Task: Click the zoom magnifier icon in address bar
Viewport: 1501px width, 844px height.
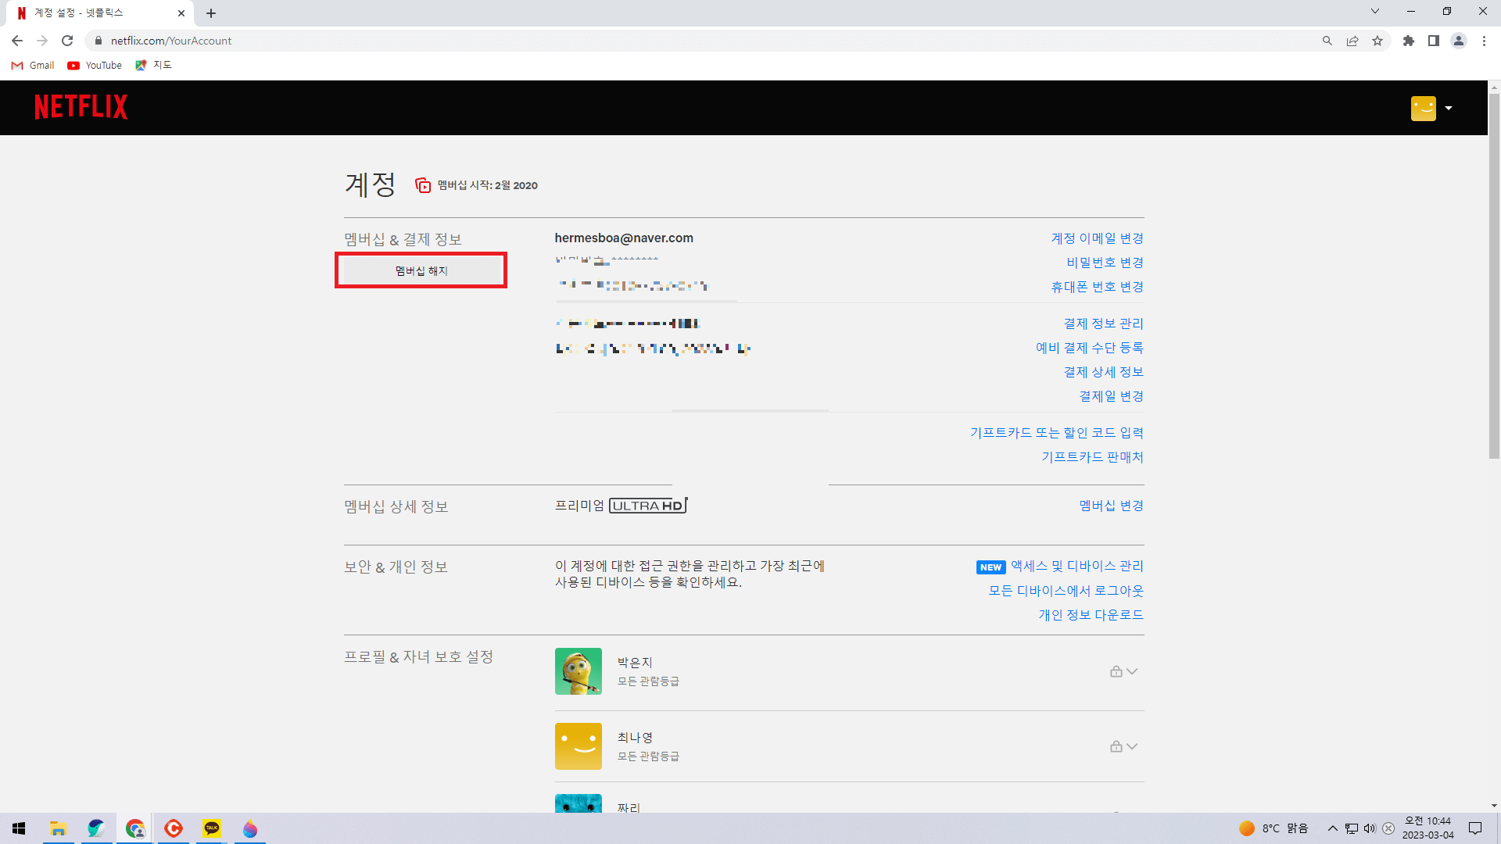Action: point(1327,41)
